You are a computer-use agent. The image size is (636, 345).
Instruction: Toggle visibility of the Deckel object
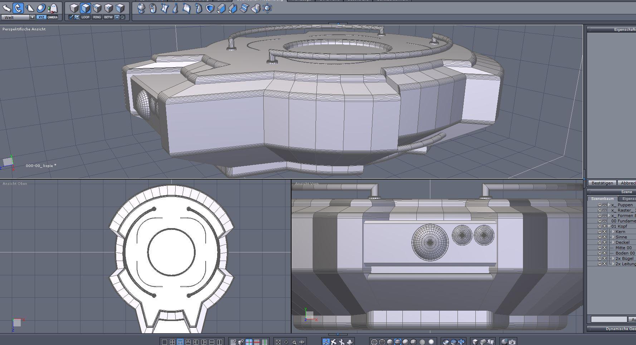tap(605, 242)
